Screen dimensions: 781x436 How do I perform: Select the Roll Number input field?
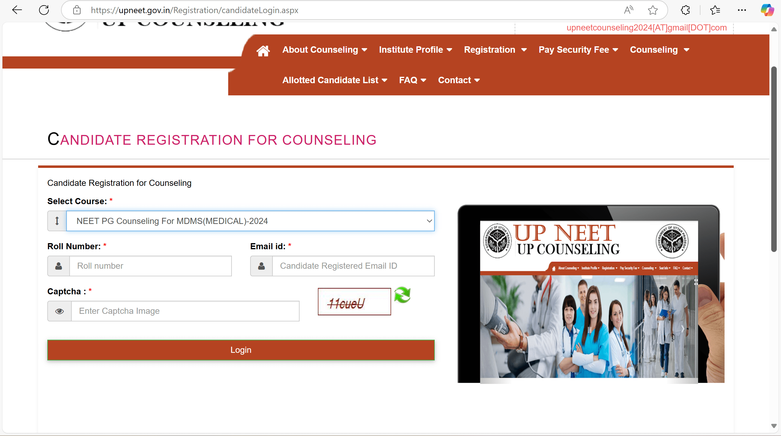150,266
